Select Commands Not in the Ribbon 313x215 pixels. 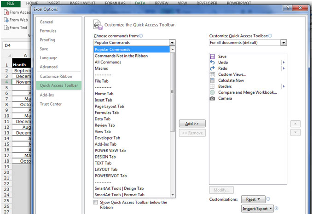132,56
